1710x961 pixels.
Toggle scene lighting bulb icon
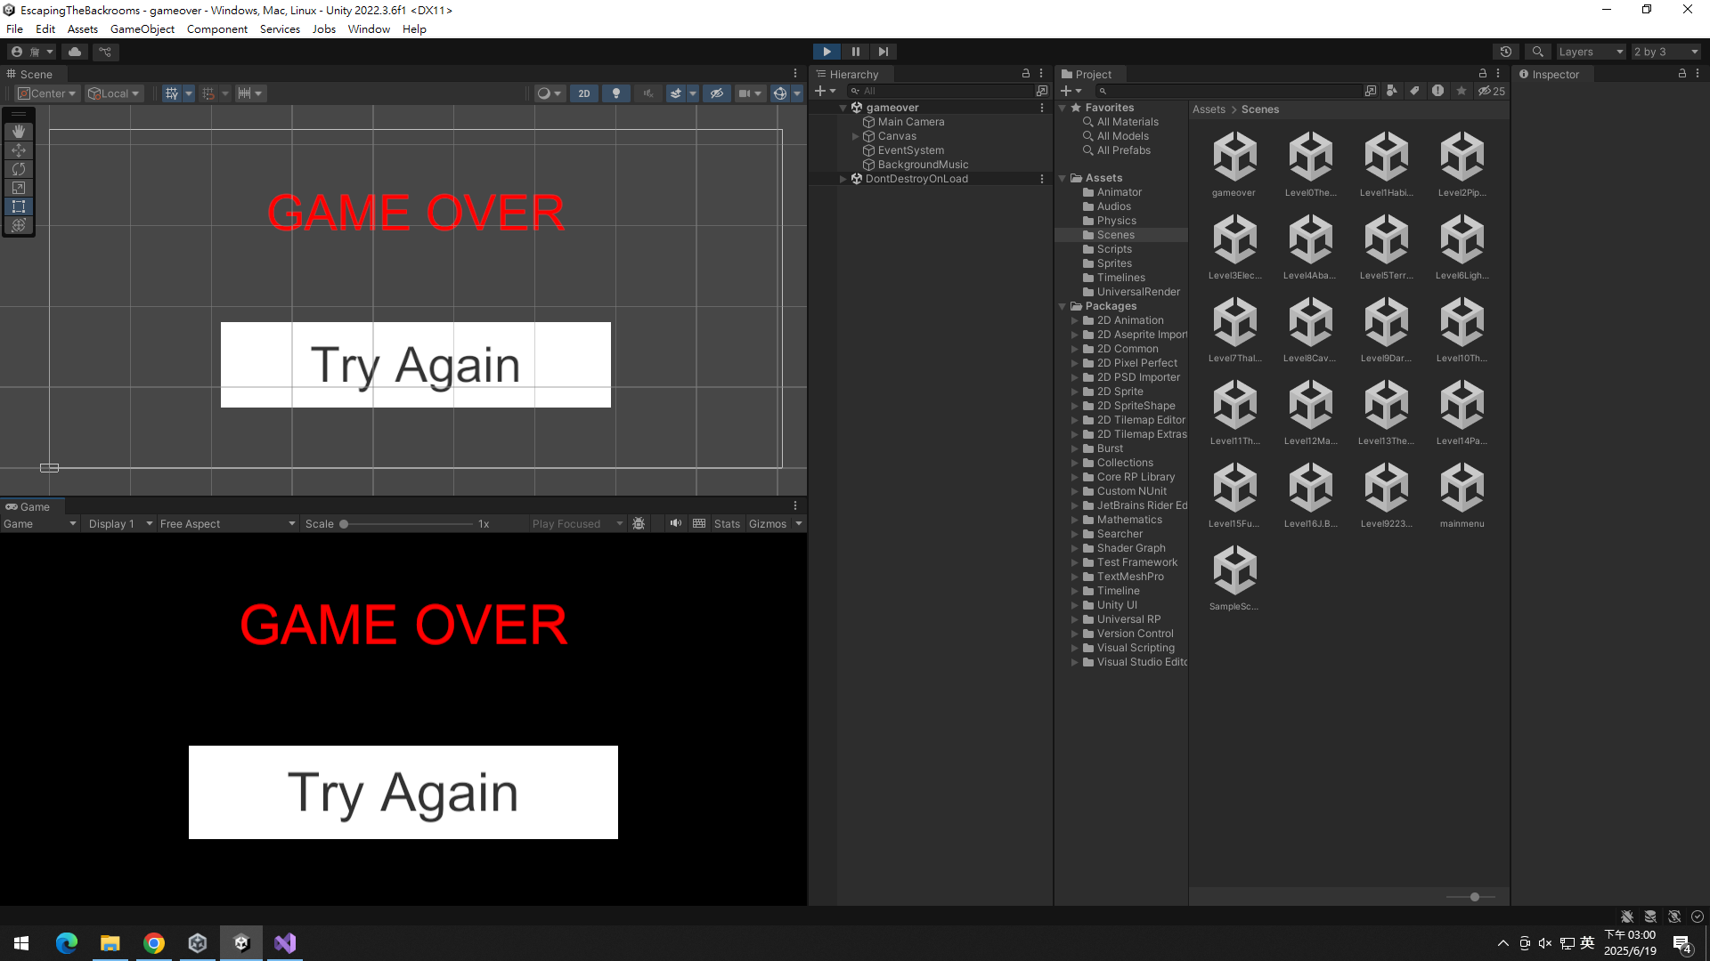tap(616, 93)
